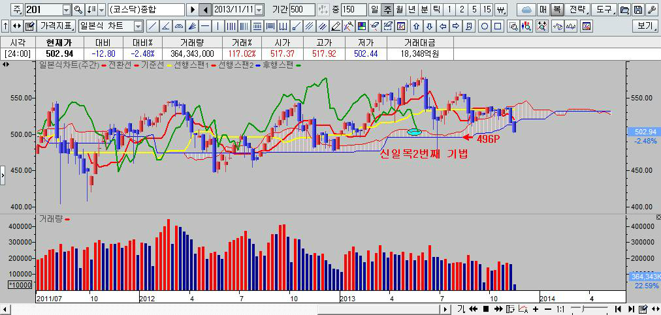Click the cloud icon in top toolbar
Screen dimensions: 661x315
pyautogui.click(x=526, y=10)
